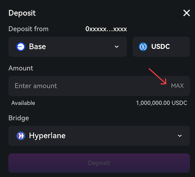Click the purple Deposit button
Screen dimensions: 195x177
[x=99, y=163]
